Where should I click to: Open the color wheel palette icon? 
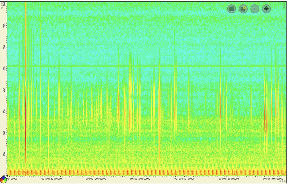(4, 180)
